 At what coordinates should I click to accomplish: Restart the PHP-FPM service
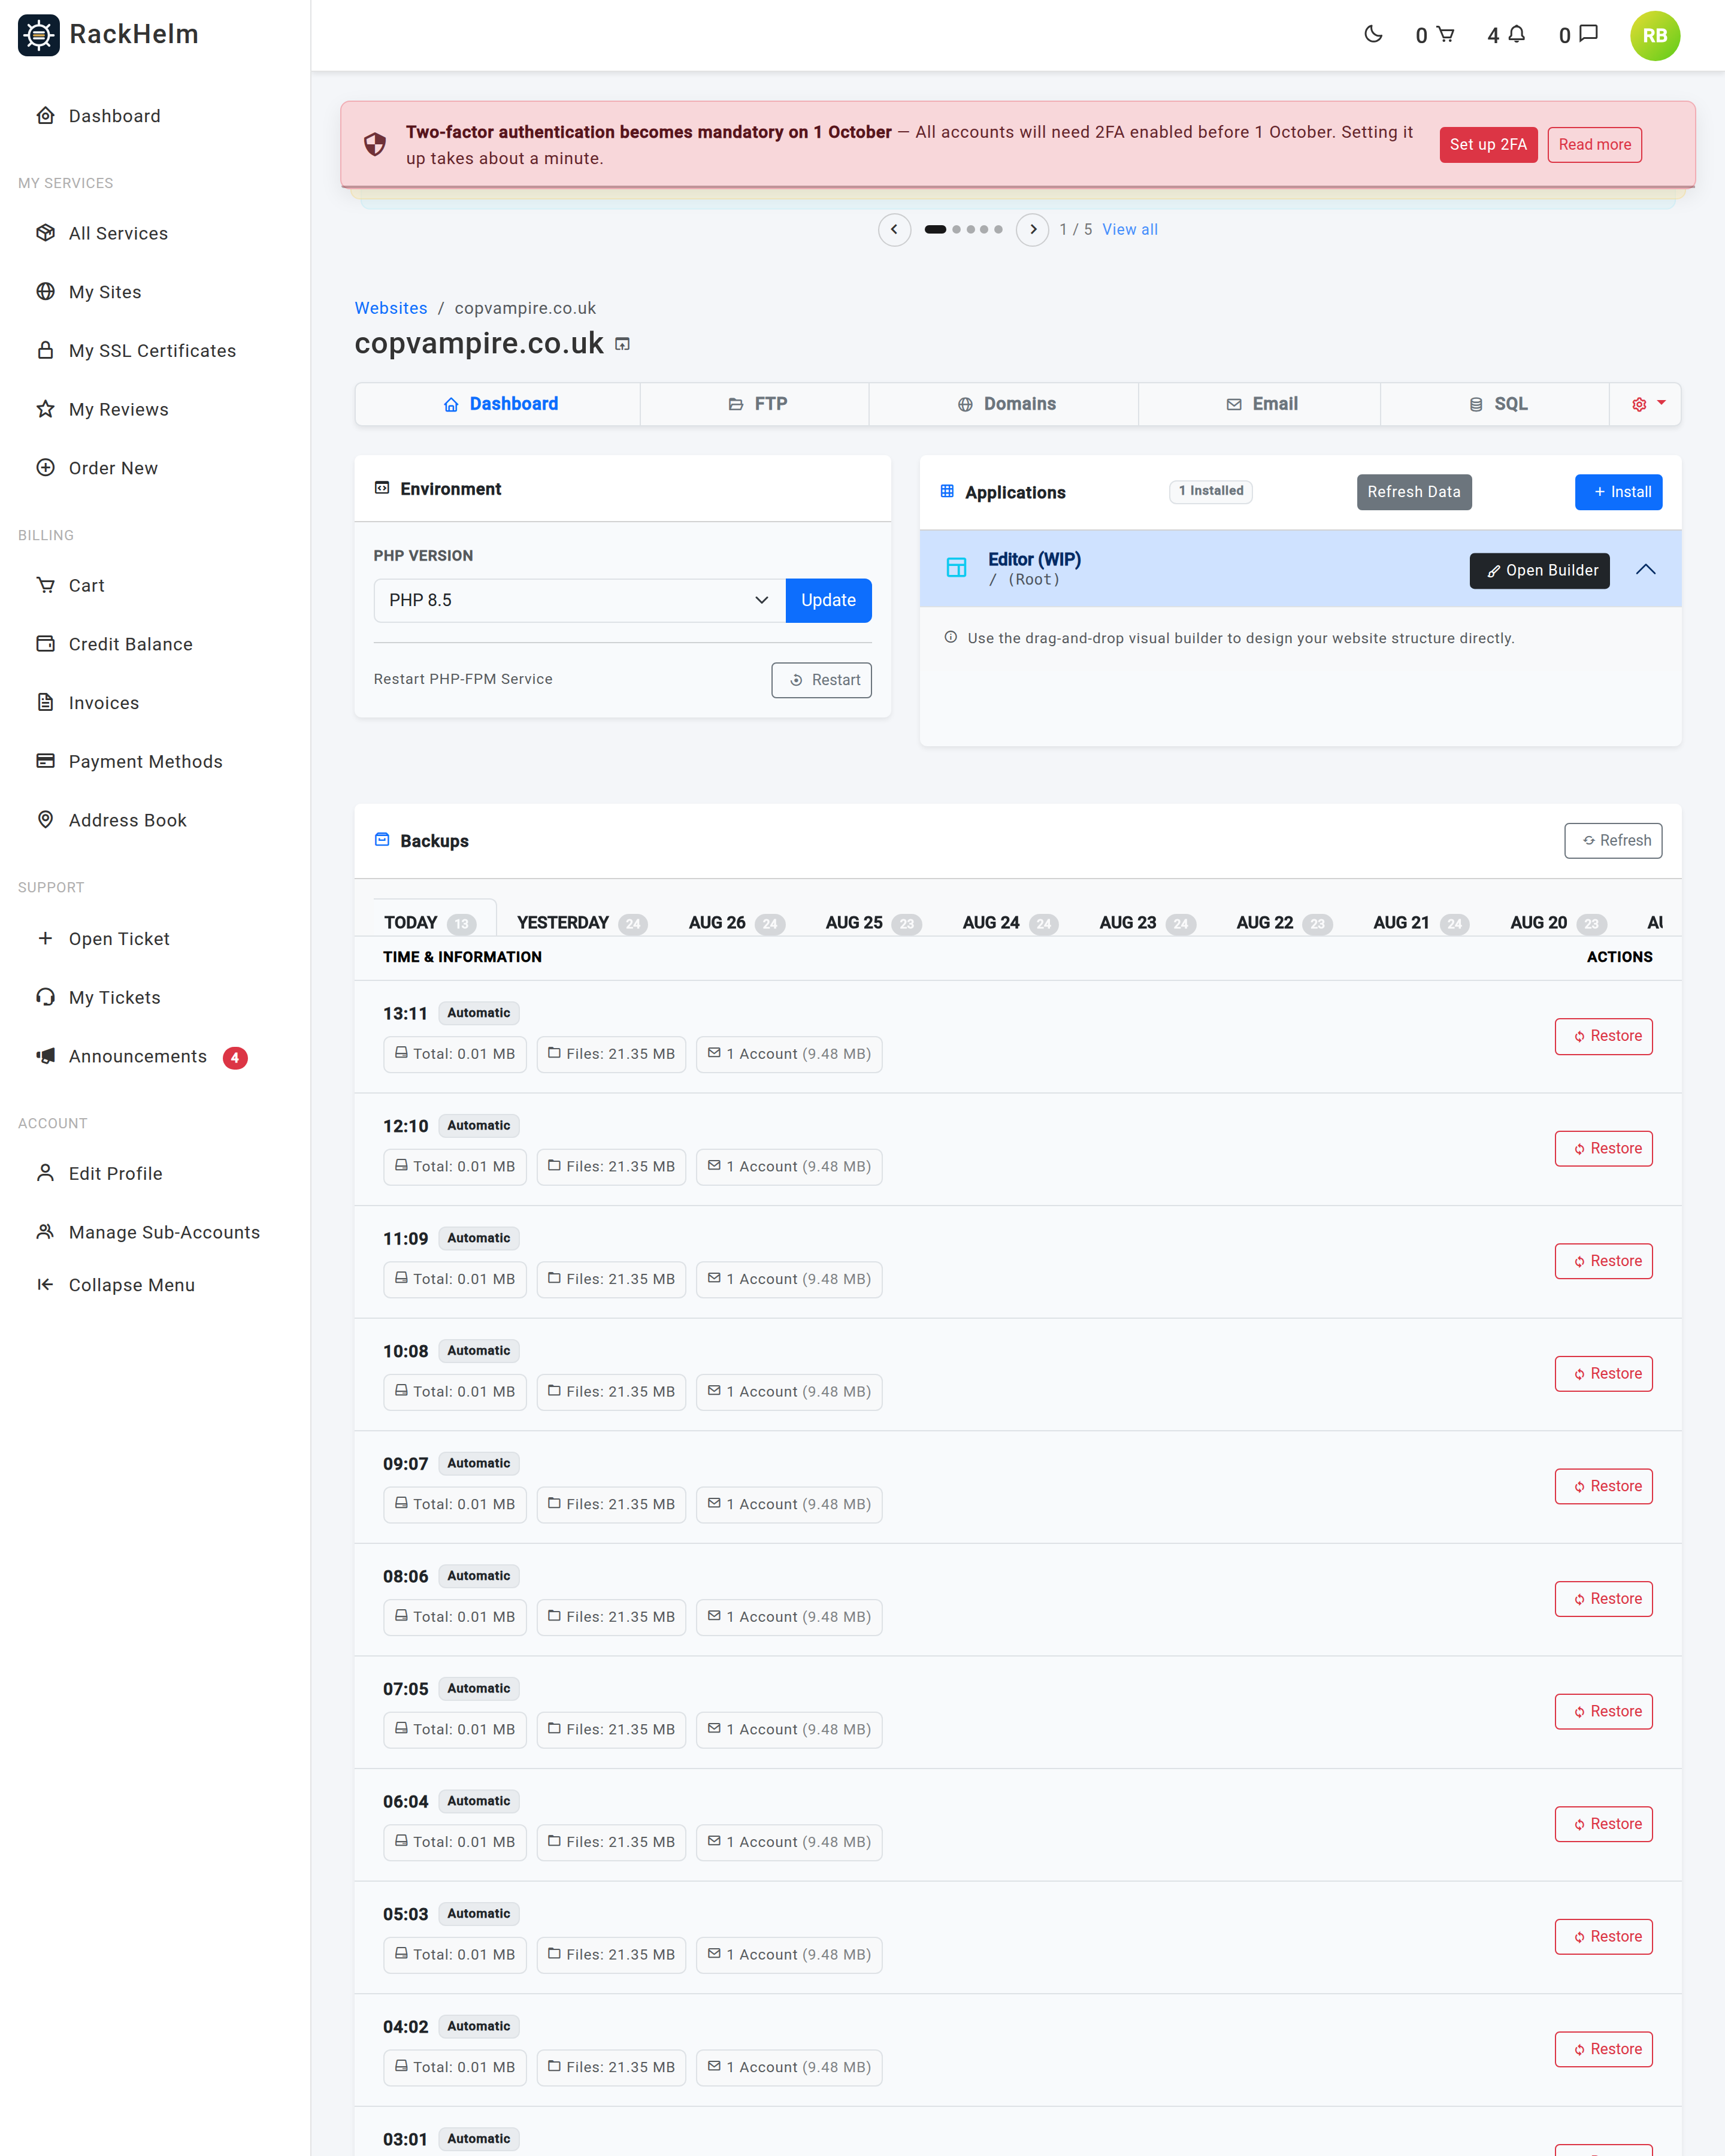point(821,680)
